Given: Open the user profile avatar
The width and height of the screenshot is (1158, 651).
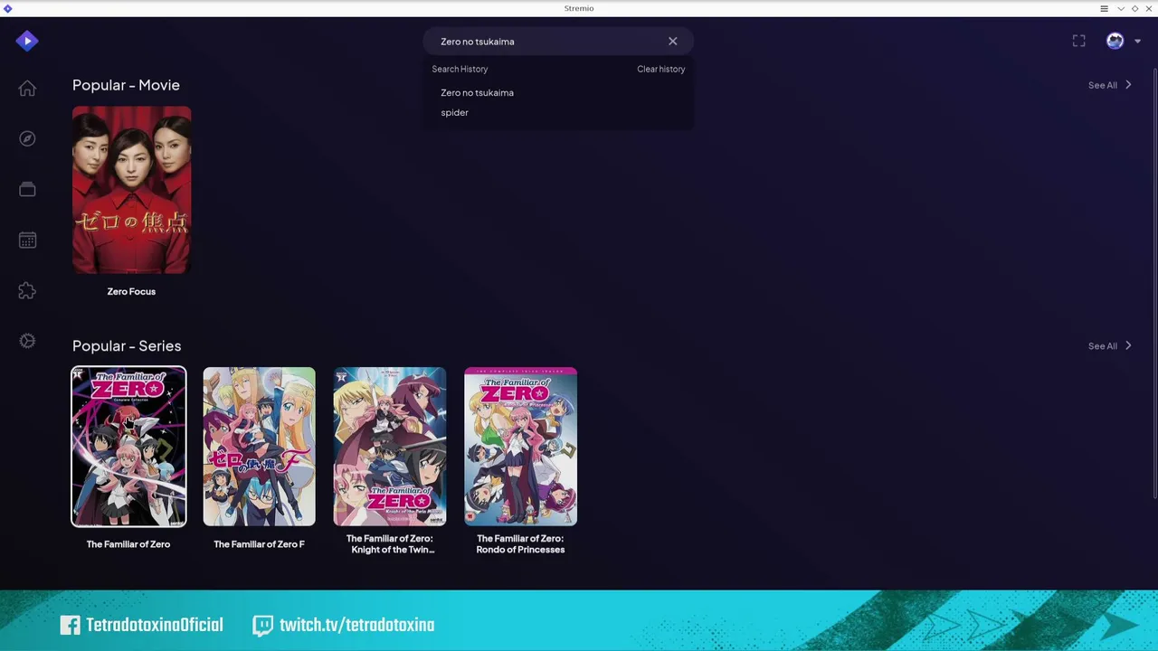Looking at the screenshot, I should pyautogui.click(x=1115, y=41).
